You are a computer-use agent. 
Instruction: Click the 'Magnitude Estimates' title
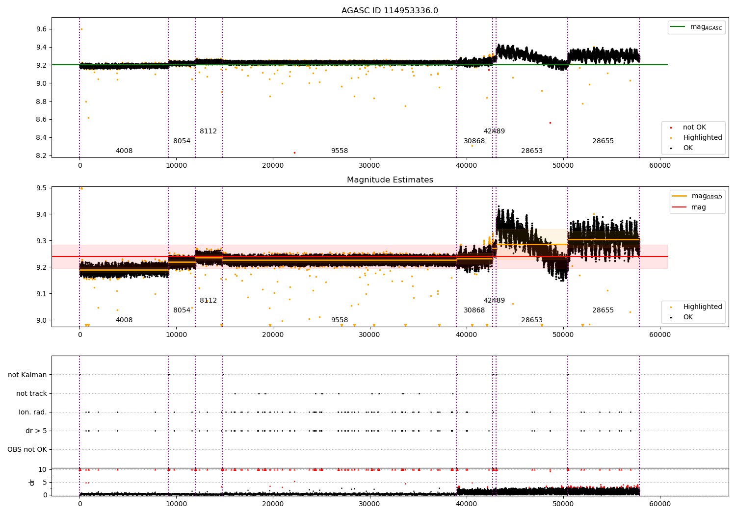tap(390, 180)
